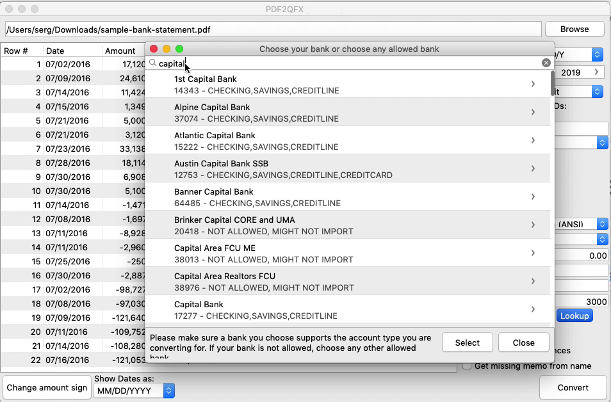Open Austin Capital Bank SSB row chevron
Image resolution: width=611 pixels, height=402 pixels.
click(x=533, y=168)
